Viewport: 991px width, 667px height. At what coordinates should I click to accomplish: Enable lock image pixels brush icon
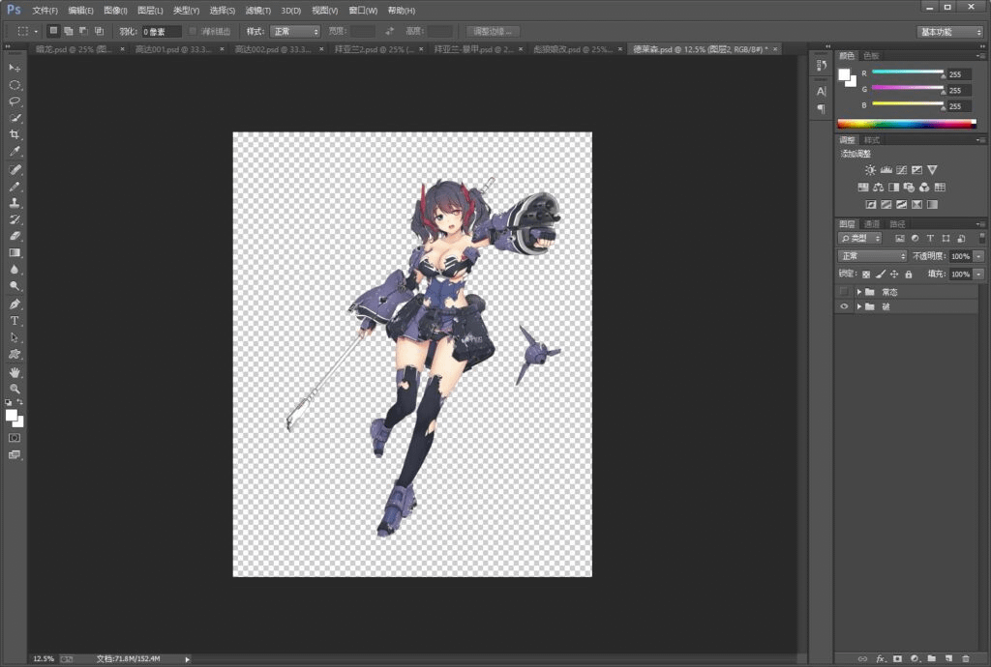881,274
